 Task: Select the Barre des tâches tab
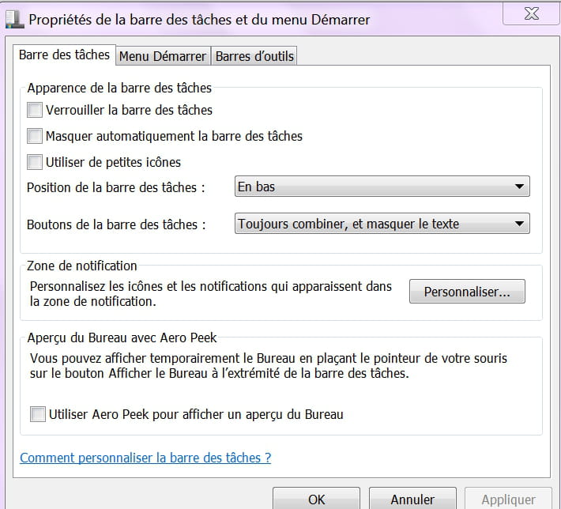pos(65,55)
